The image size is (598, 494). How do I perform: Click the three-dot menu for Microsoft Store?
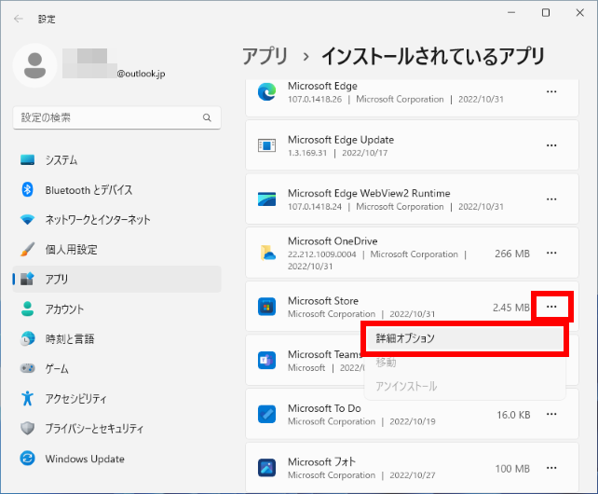point(551,307)
